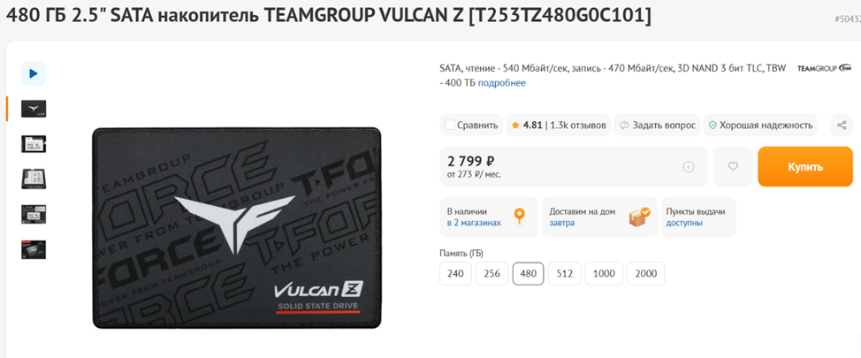Select 512 GB memory option

tap(565, 273)
